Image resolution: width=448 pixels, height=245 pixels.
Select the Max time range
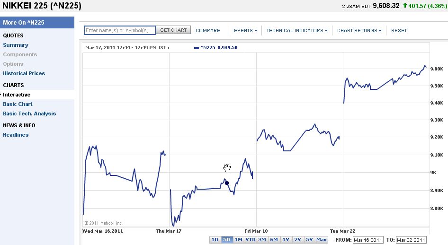point(322,240)
